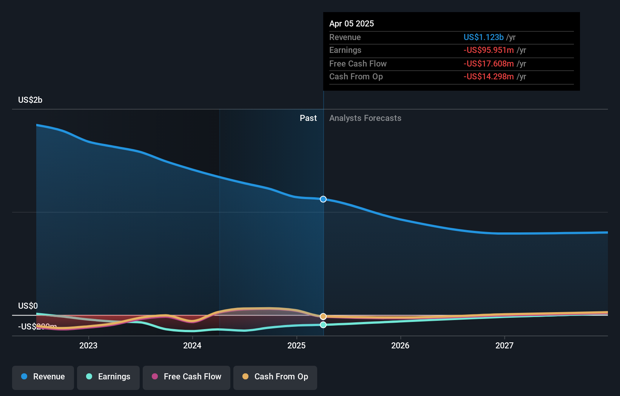Click the teal Earnings dot in the legend

coord(89,376)
